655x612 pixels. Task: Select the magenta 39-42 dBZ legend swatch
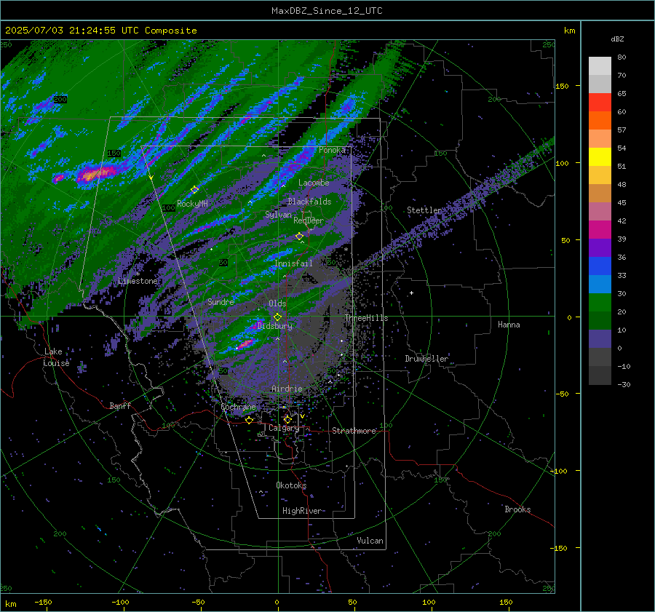(x=600, y=230)
